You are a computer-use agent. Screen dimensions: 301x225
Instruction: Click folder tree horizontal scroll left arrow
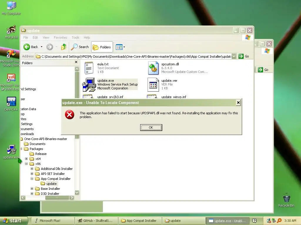tap(23, 198)
